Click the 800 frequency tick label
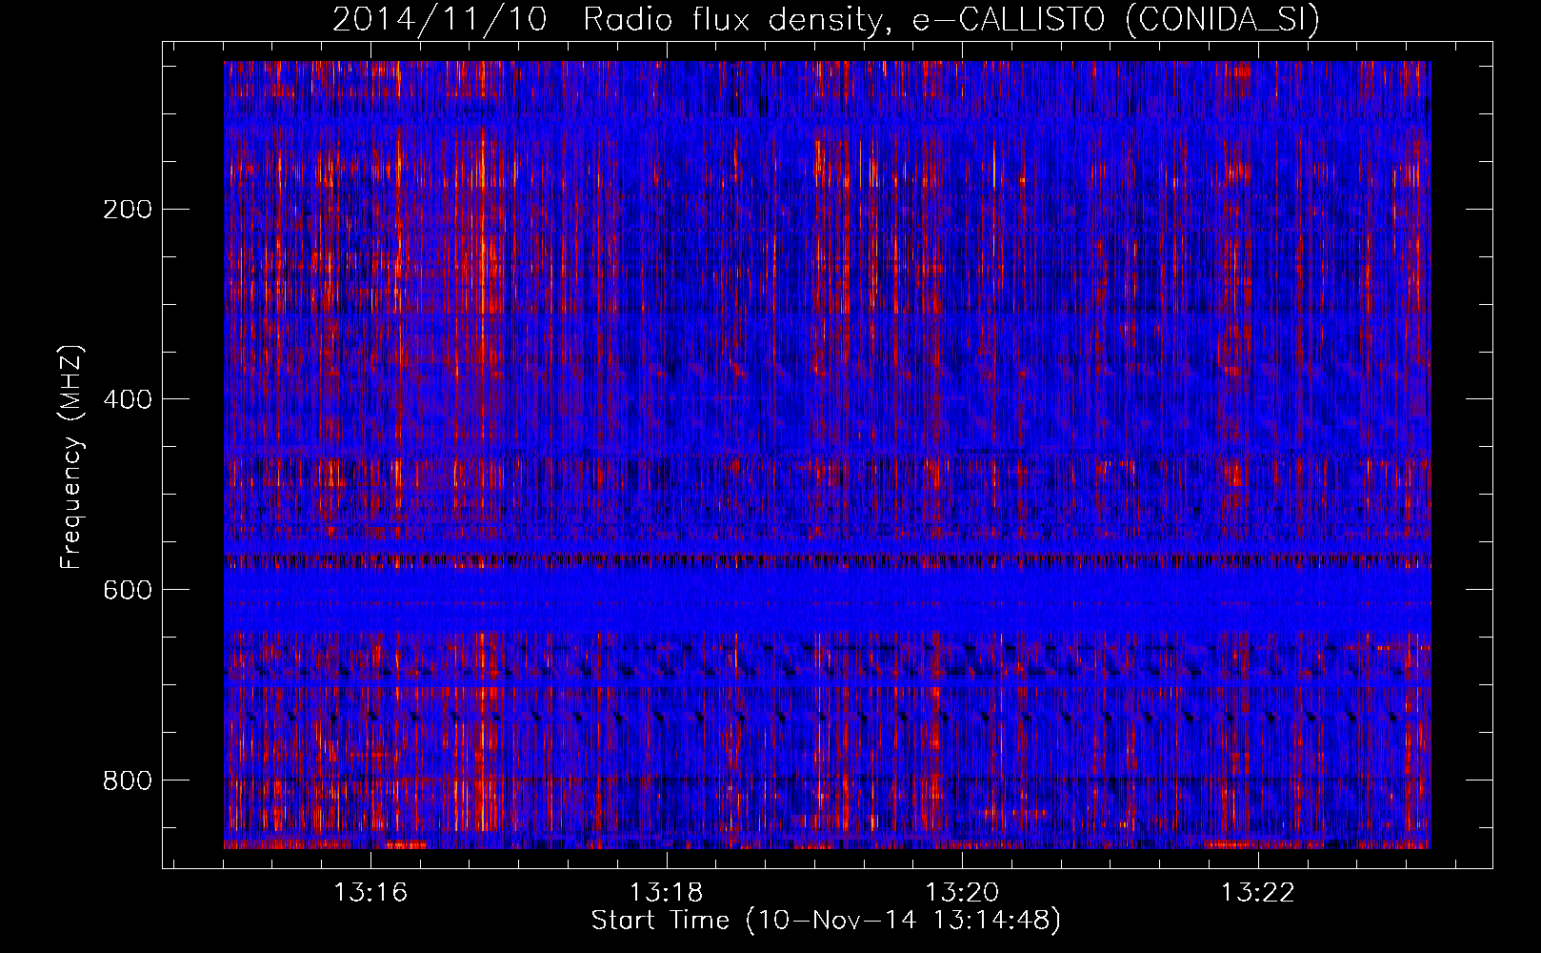This screenshot has height=953, width=1541. tap(127, 781)
